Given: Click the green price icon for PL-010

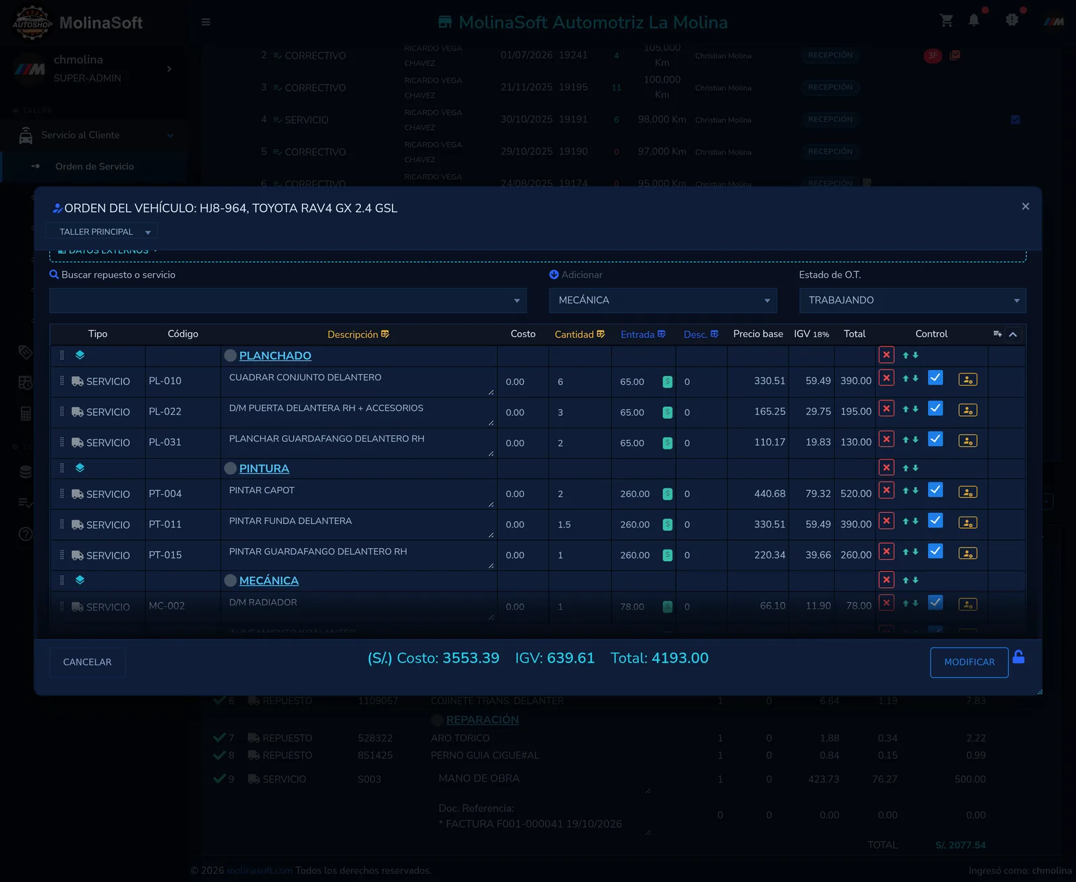Looking at the screenshot, I should tap(667, 381).
